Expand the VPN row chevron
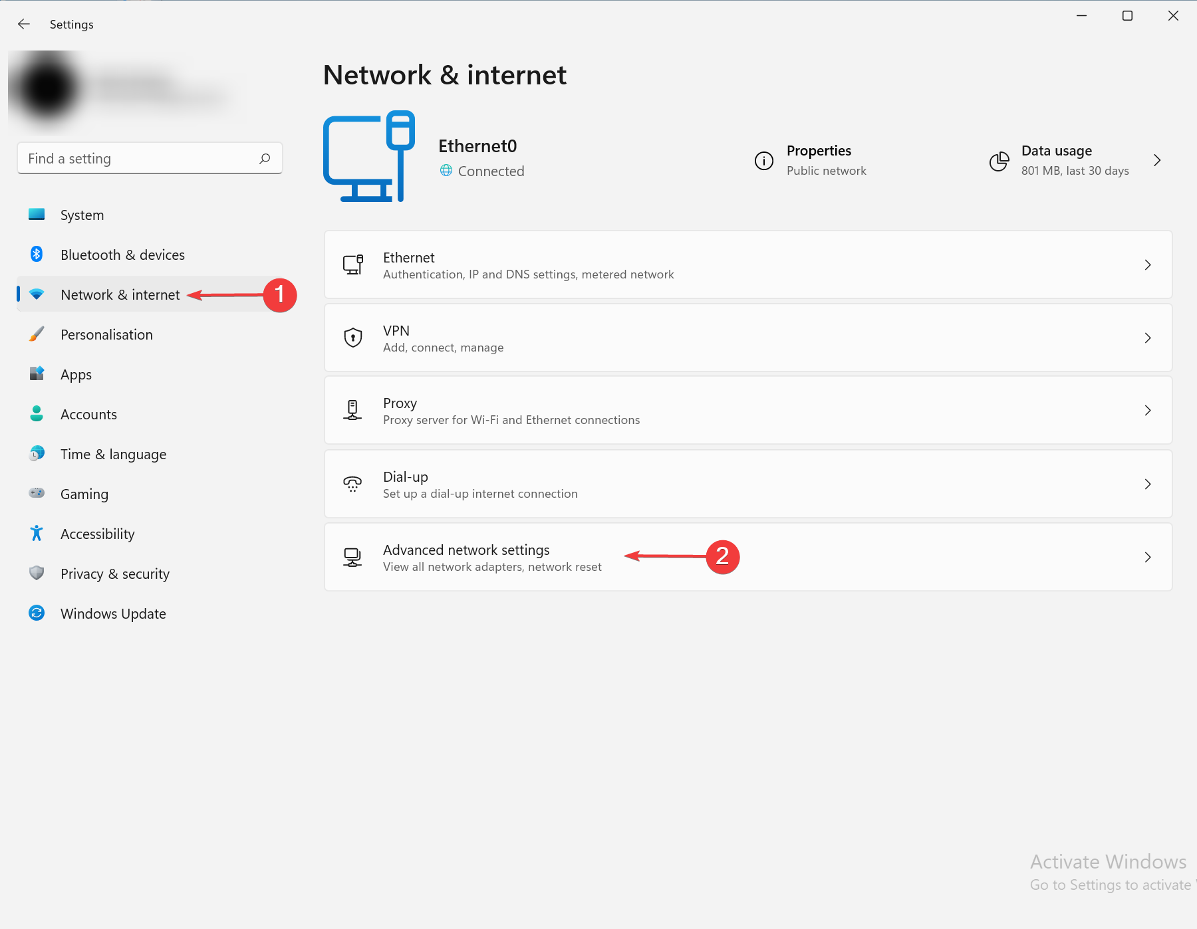This screenshot has width=1197, height=929. (x=1148, y=338)
